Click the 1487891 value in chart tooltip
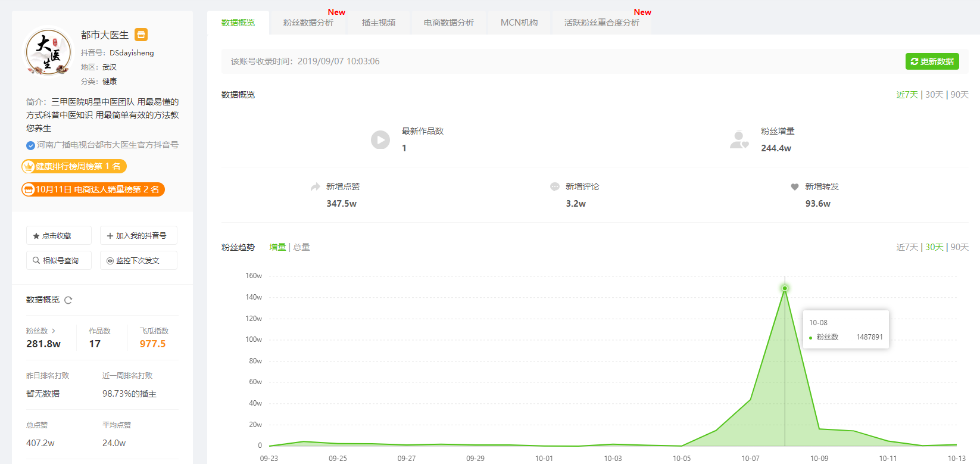 [869, 337]
